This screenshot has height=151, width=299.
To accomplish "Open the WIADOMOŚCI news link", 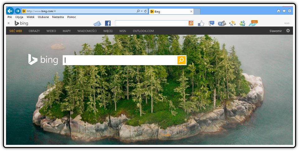I will 87,31.
